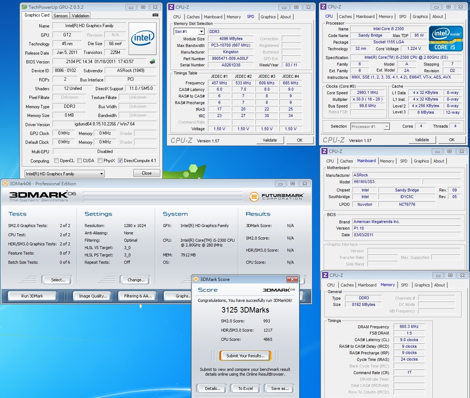
Task: Click the 3DMark Score dialog title icon
Action: pyautogui.click(x=195, y=279)
